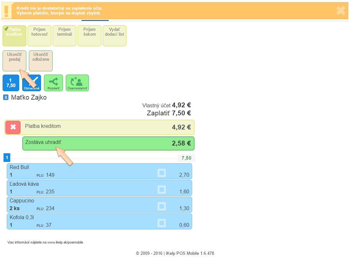Choose Príjem šekom payment method

[x=90, y=36]
